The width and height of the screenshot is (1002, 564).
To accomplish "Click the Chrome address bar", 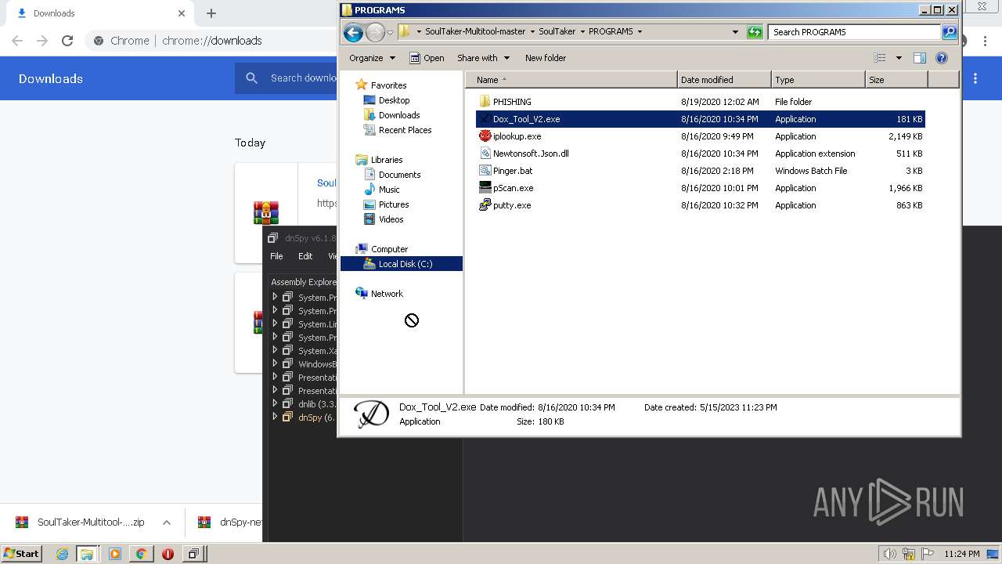I will (211, 41).
